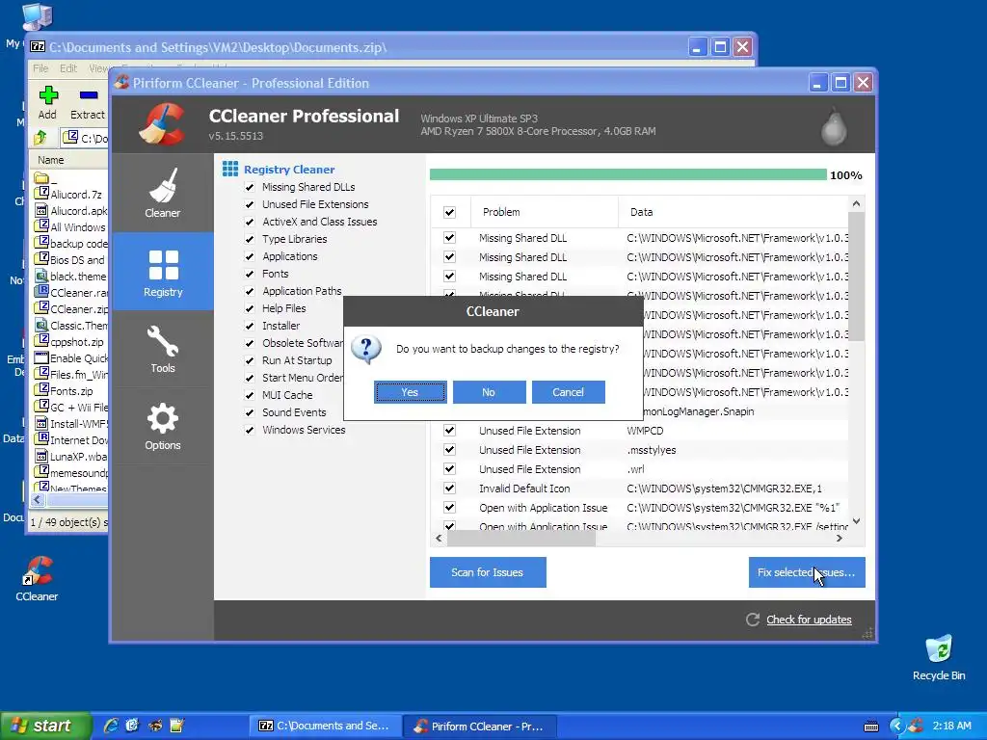The width and height of the screenshot is (987, 740).
Task: Click Yes to backup registry
Action: coord(411,392)
